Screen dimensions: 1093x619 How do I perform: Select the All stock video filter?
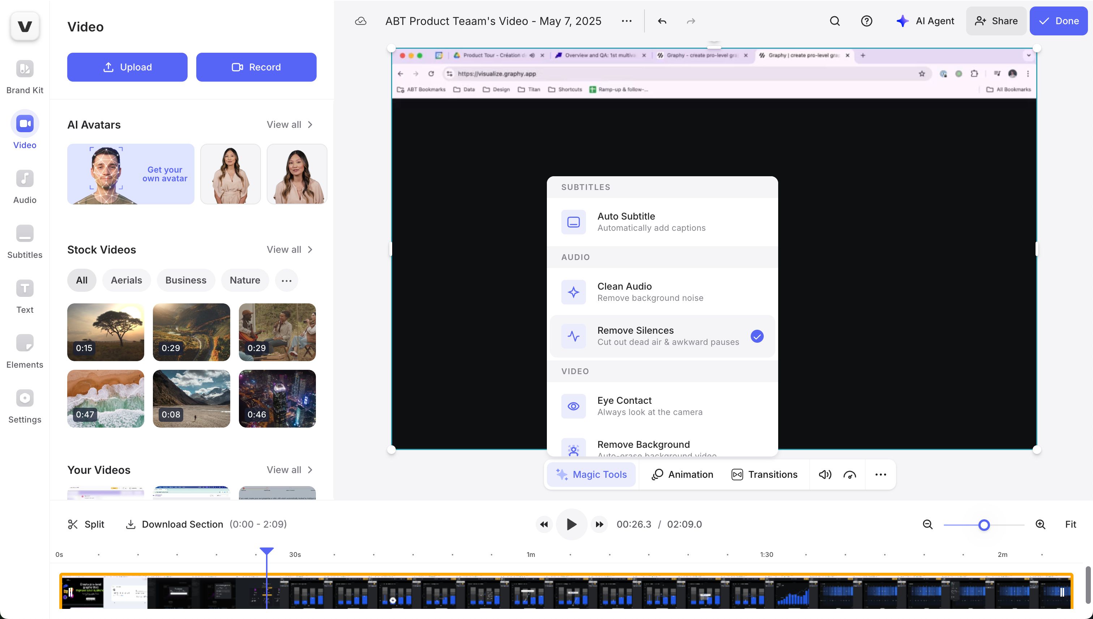[82, 280]
